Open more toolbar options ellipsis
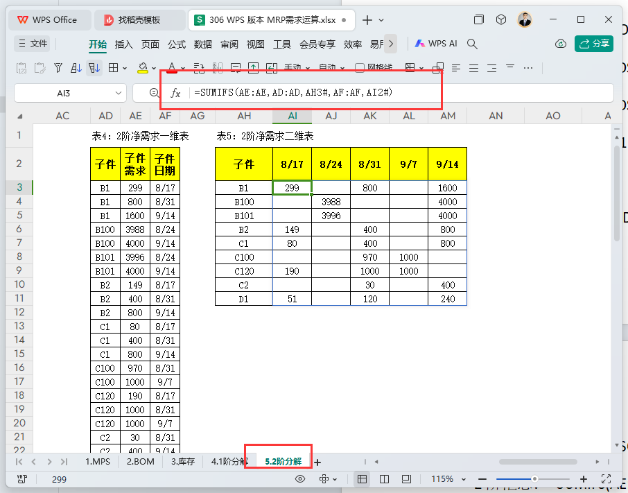The image size is (628, 493). tap(528, 68)
